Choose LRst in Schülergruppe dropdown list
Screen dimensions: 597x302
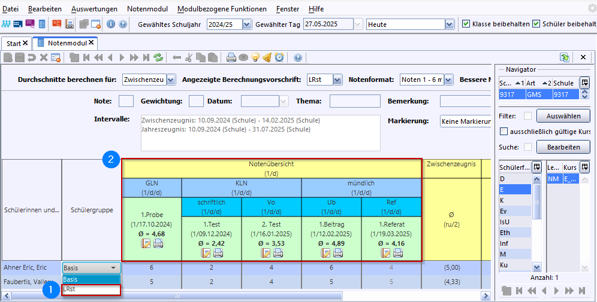91,289
